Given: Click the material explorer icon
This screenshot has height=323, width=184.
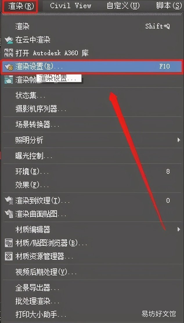Looking at the screenshot, I should (x=9, y=256).
